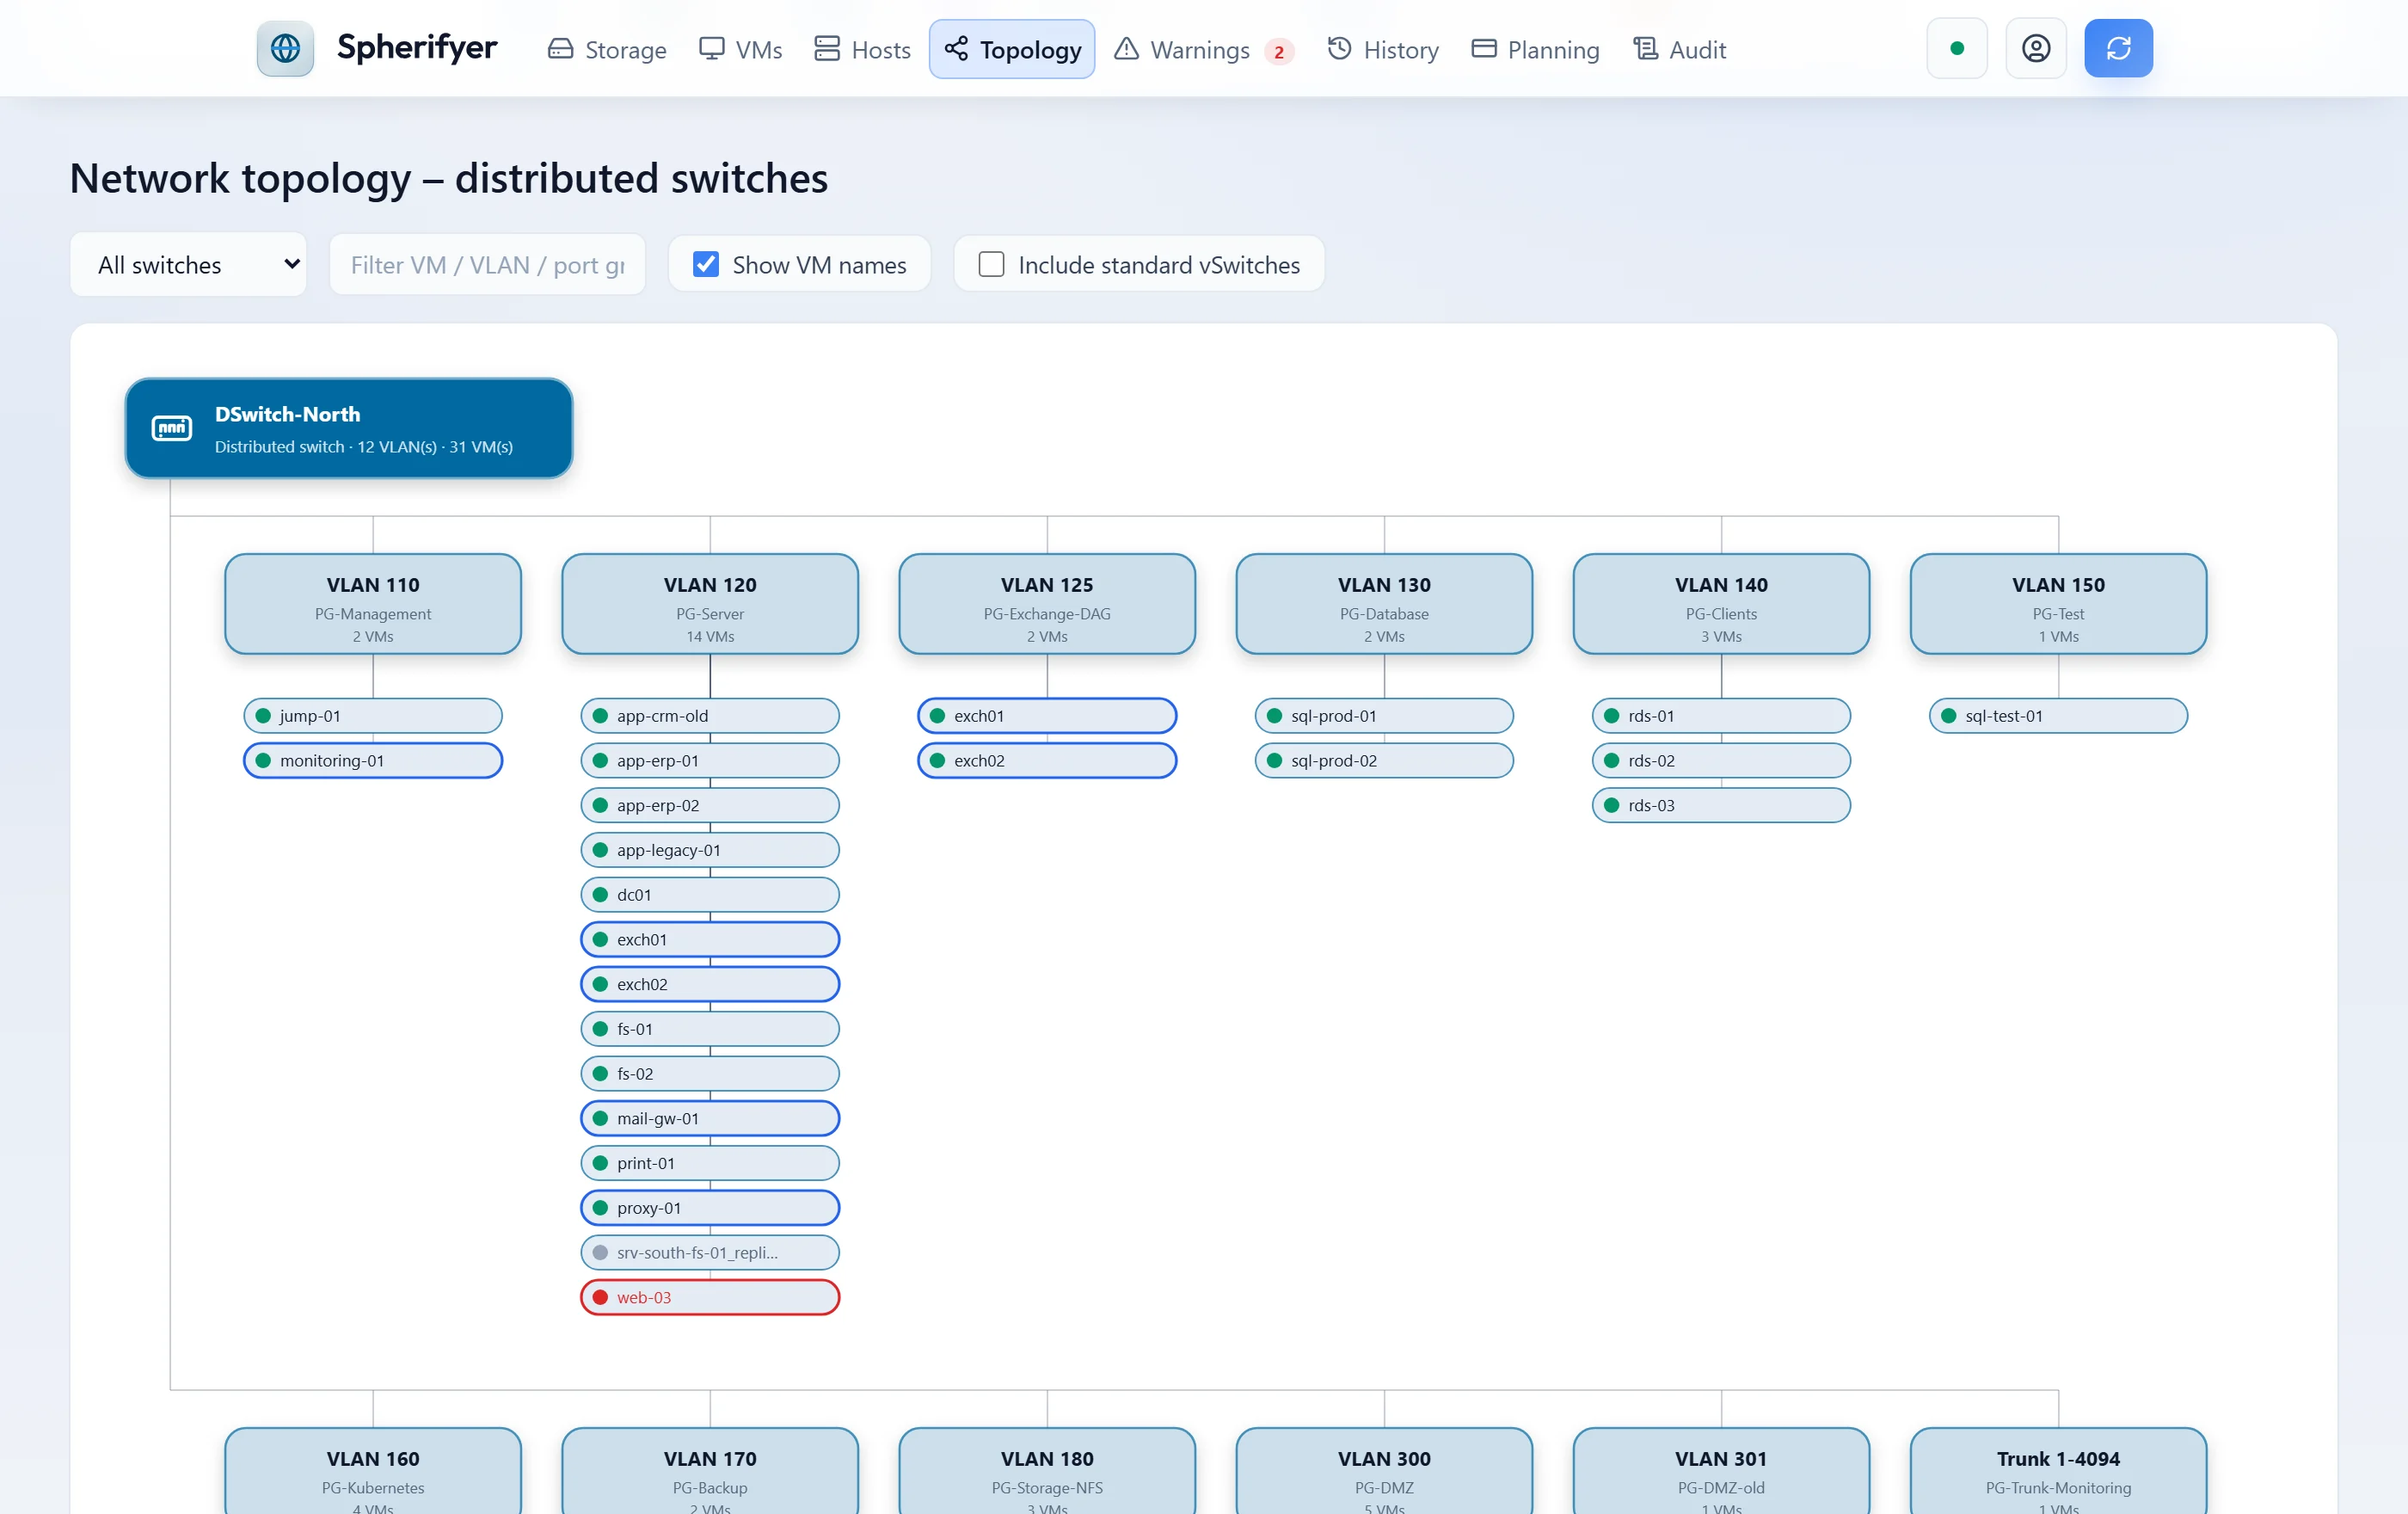This screenshot has height=1514, width=2408.
Task: Open the user account icon
Action: click(x=2036, y=48)
